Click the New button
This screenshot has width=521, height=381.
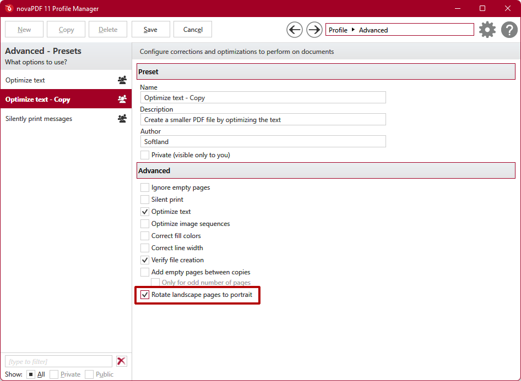24,30
